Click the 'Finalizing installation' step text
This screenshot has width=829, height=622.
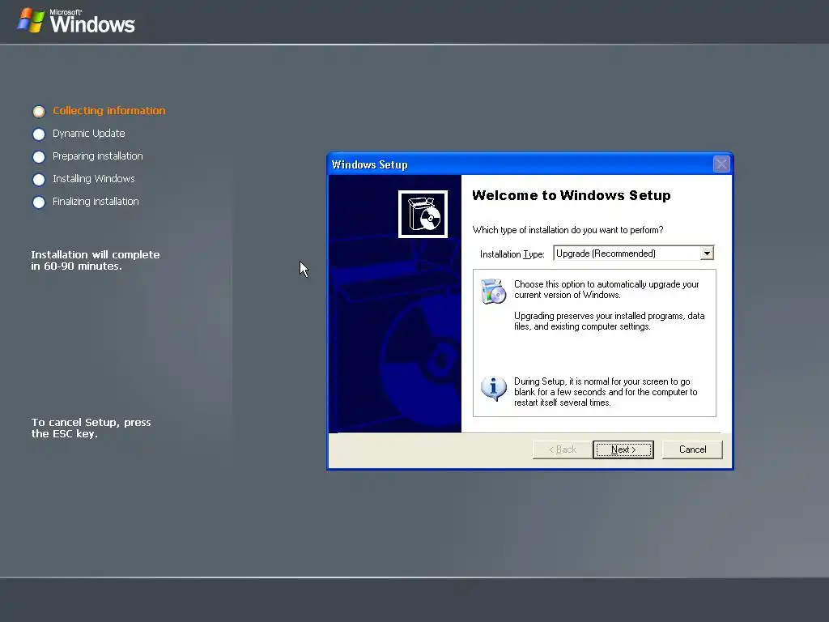[x=96, y=202]
